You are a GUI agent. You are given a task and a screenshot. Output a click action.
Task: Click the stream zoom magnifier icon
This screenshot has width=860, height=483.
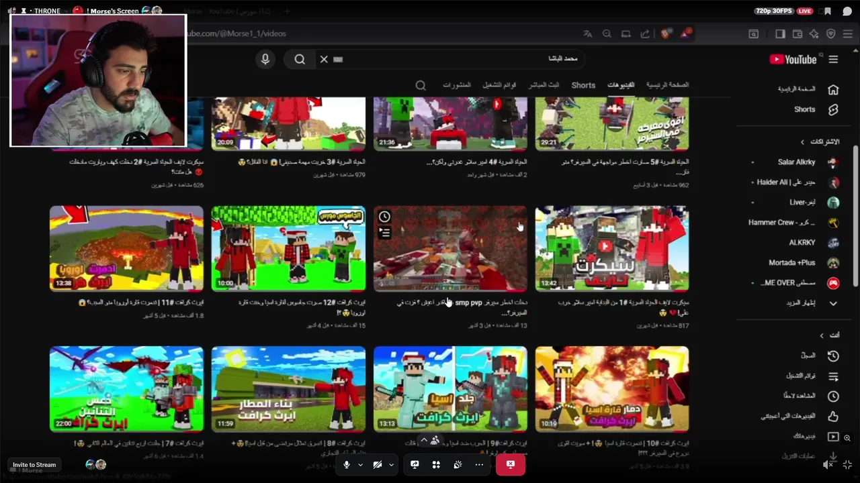coord(847,438)
